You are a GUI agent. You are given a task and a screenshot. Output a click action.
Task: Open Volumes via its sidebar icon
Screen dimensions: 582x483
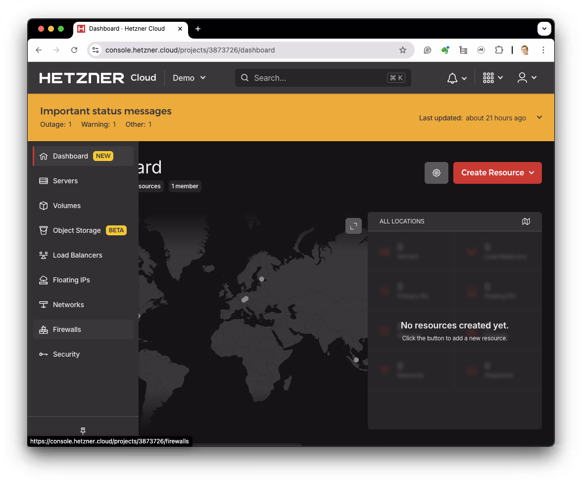44,206
